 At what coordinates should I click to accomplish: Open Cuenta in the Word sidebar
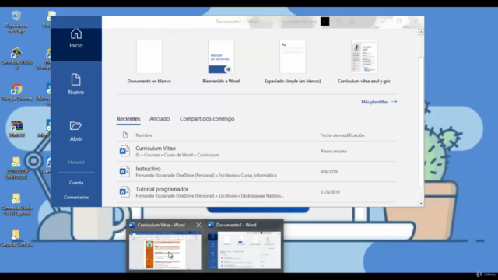[x=76, y=183]
